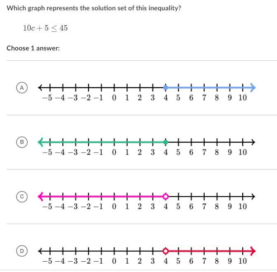Click red open circle at 4 in graph D

165,251
